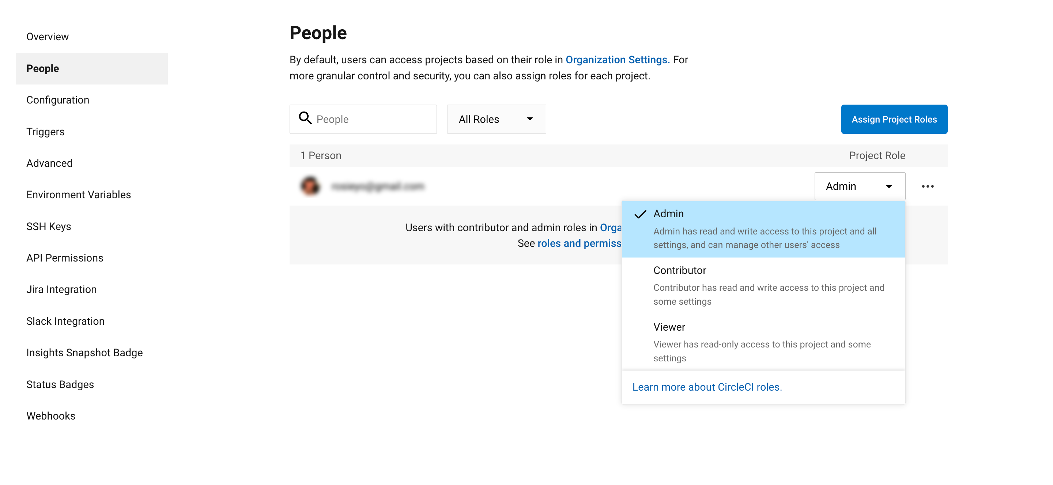Select the Admin role option
The height and width of the screenshot is (485, 1053).
pyautogui.click(x=763, y=229)
